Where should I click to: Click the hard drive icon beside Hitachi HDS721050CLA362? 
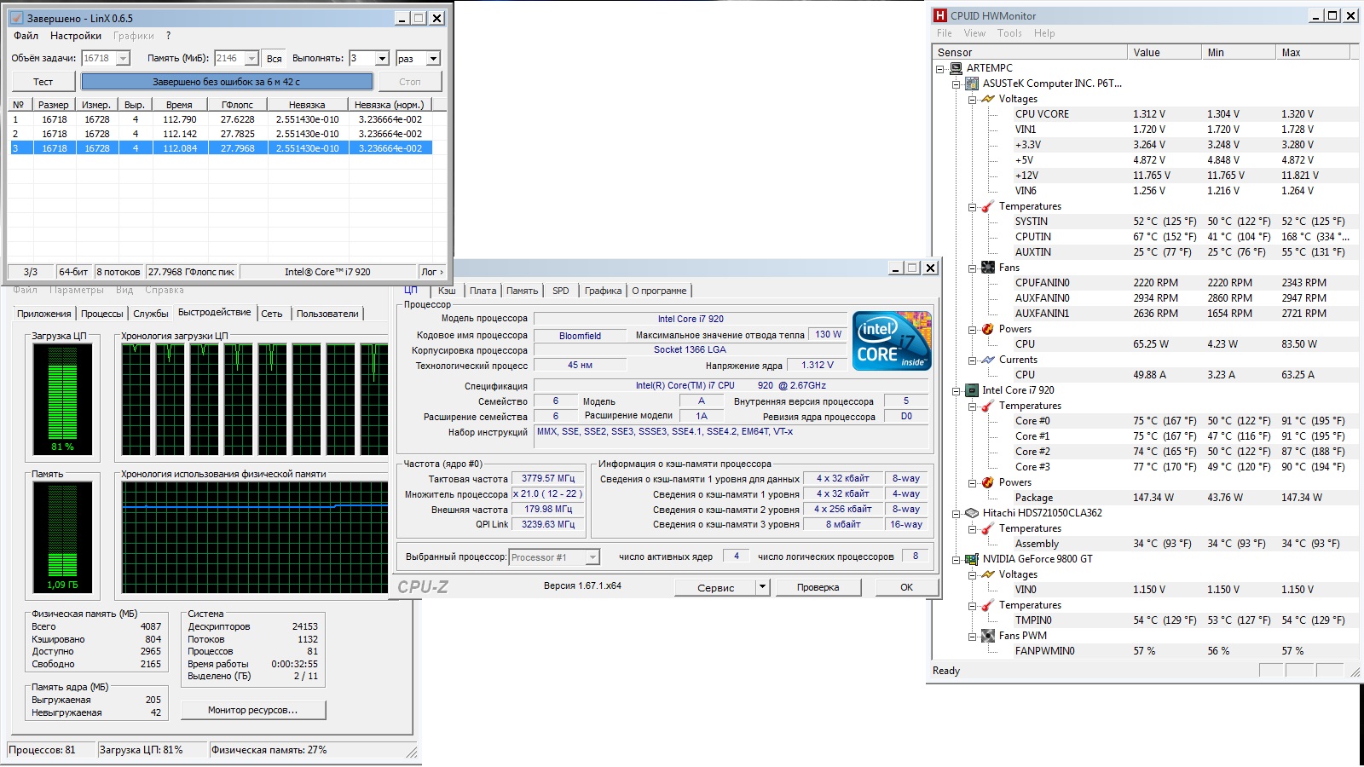972,513
